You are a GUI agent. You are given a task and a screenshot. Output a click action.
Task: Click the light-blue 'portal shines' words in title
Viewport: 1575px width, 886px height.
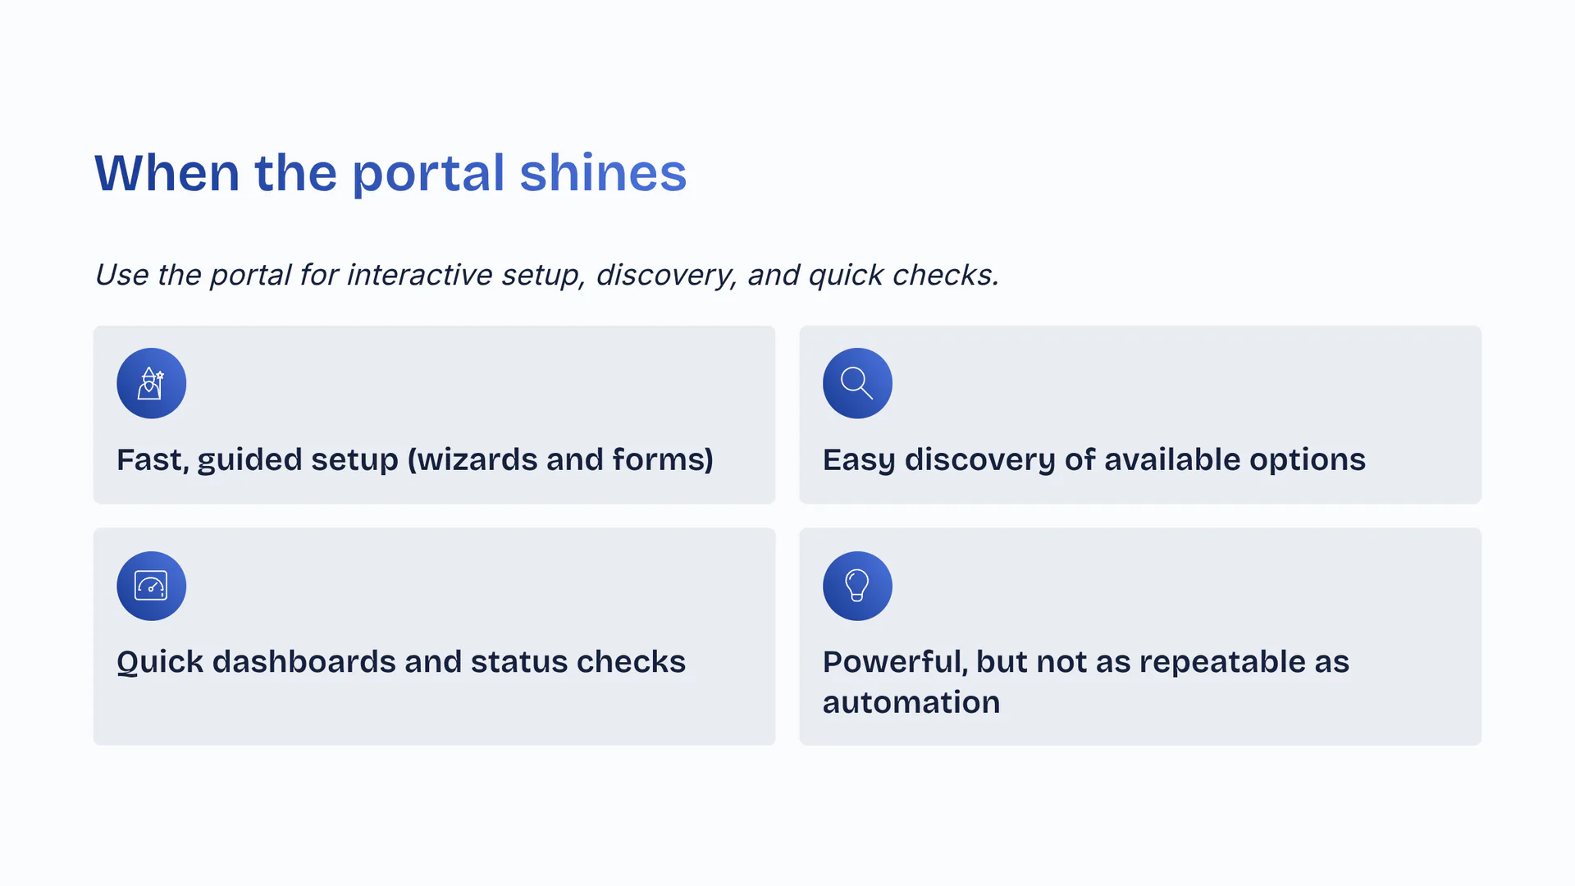[519, 173]
